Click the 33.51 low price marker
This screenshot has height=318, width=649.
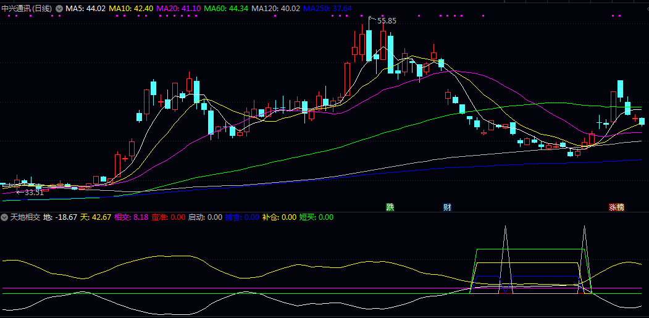(x=33, y=193)
